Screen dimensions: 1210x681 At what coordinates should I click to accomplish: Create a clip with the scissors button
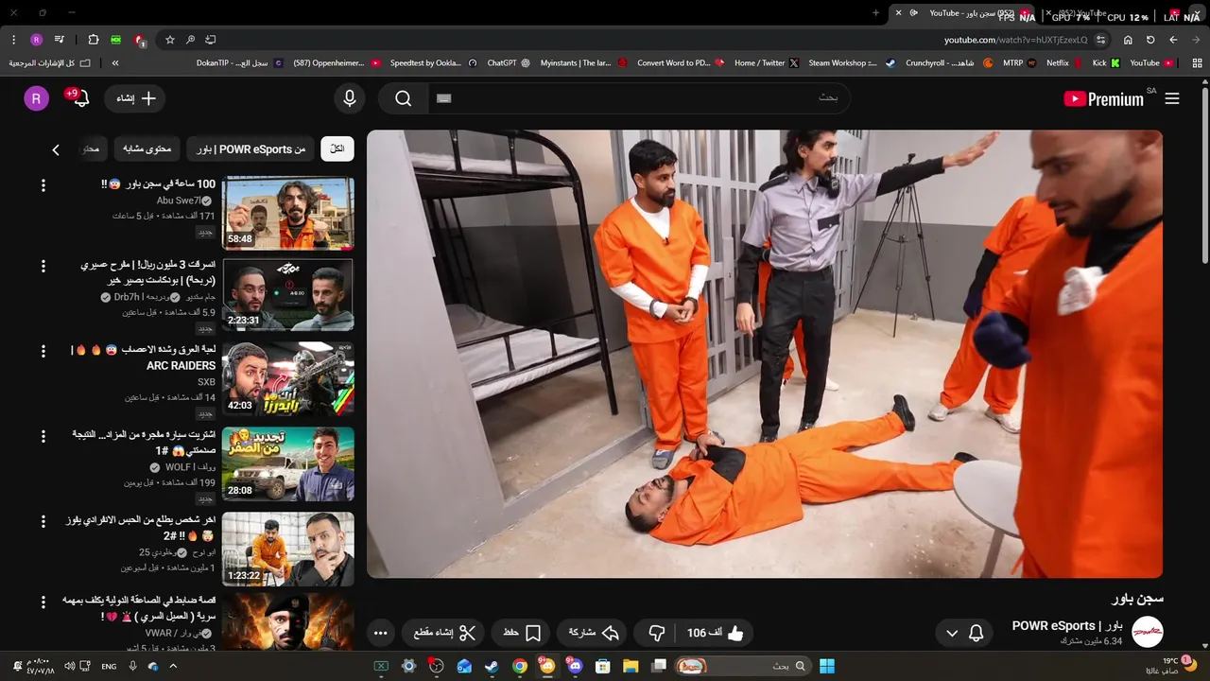[x=444, y=633]
